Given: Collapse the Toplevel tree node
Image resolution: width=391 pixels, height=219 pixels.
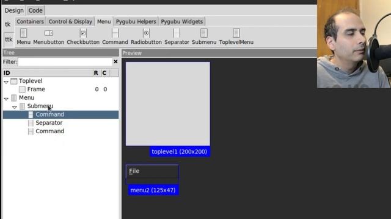Looking at the screenshot, I should pos(6,82).
